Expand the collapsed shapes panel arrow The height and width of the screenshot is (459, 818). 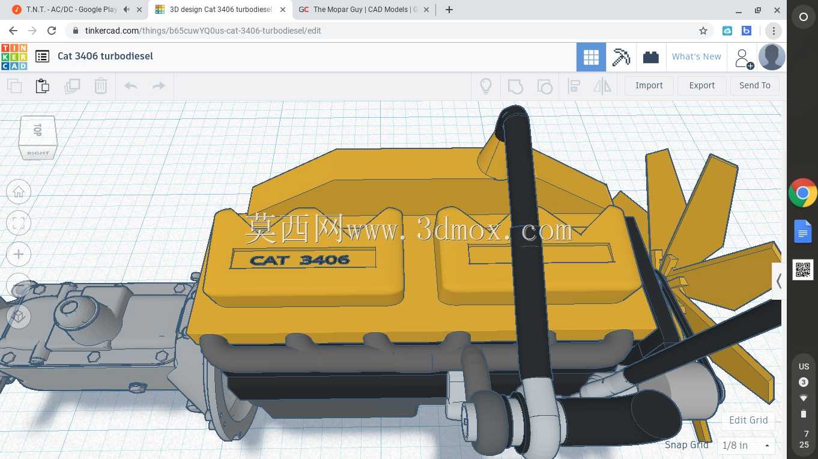(779, 281)
